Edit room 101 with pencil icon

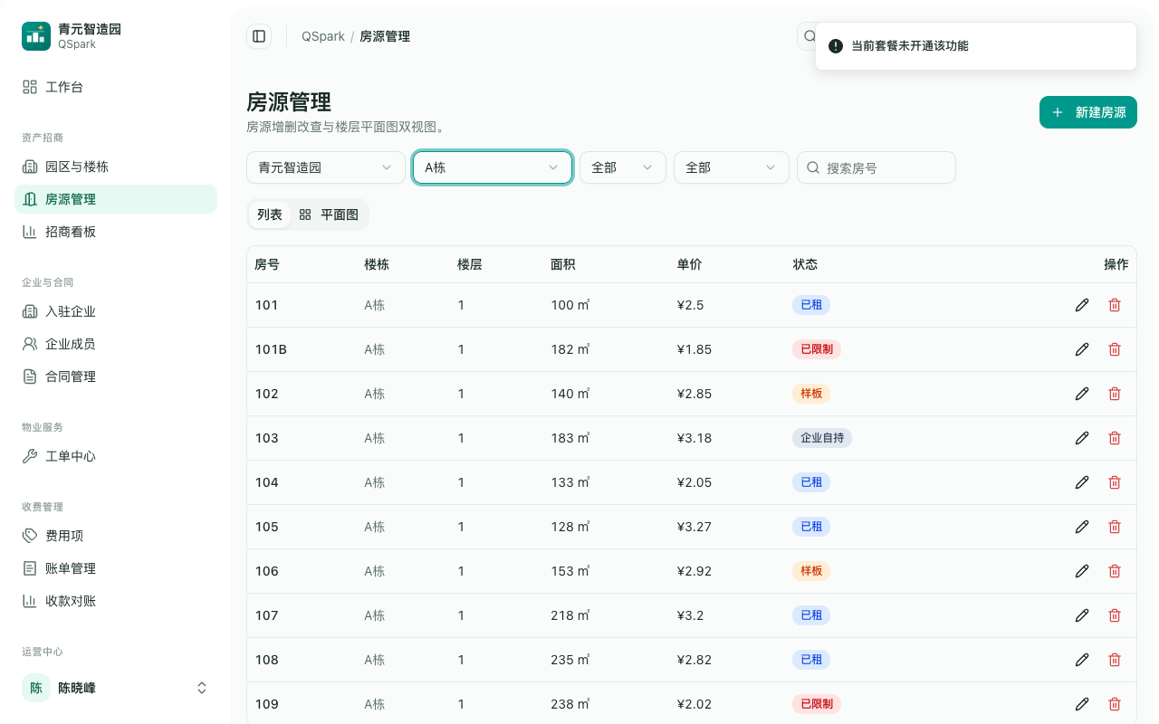1082,305
